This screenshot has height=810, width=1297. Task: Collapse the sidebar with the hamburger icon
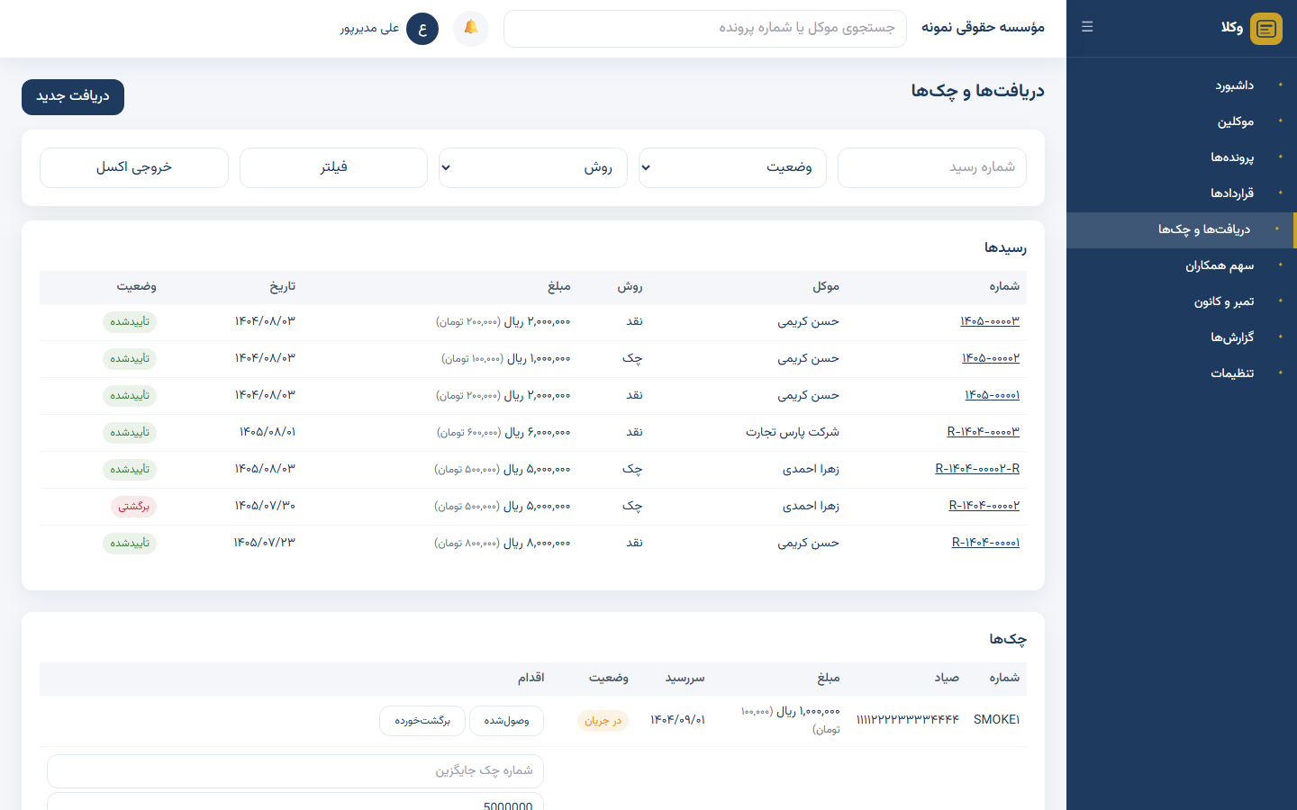coord(1087,27)
